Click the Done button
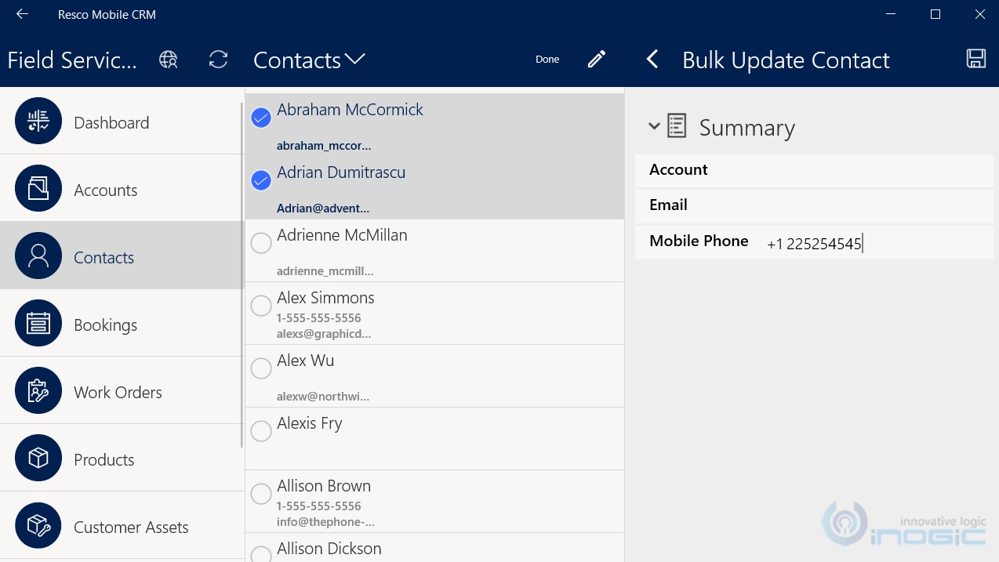The height and width of the screenshot is (562, 999). 547,60
